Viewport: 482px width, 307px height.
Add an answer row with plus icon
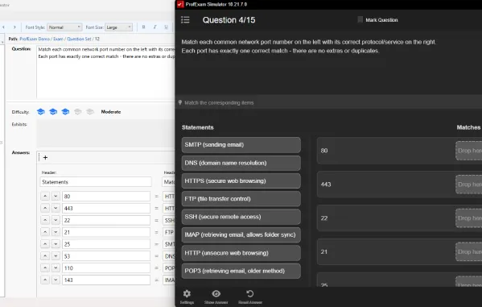(x=46, y=158)
